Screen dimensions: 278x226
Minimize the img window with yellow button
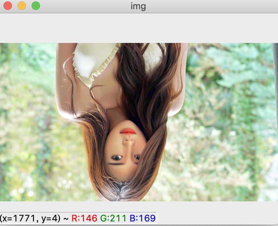(22, 6)
